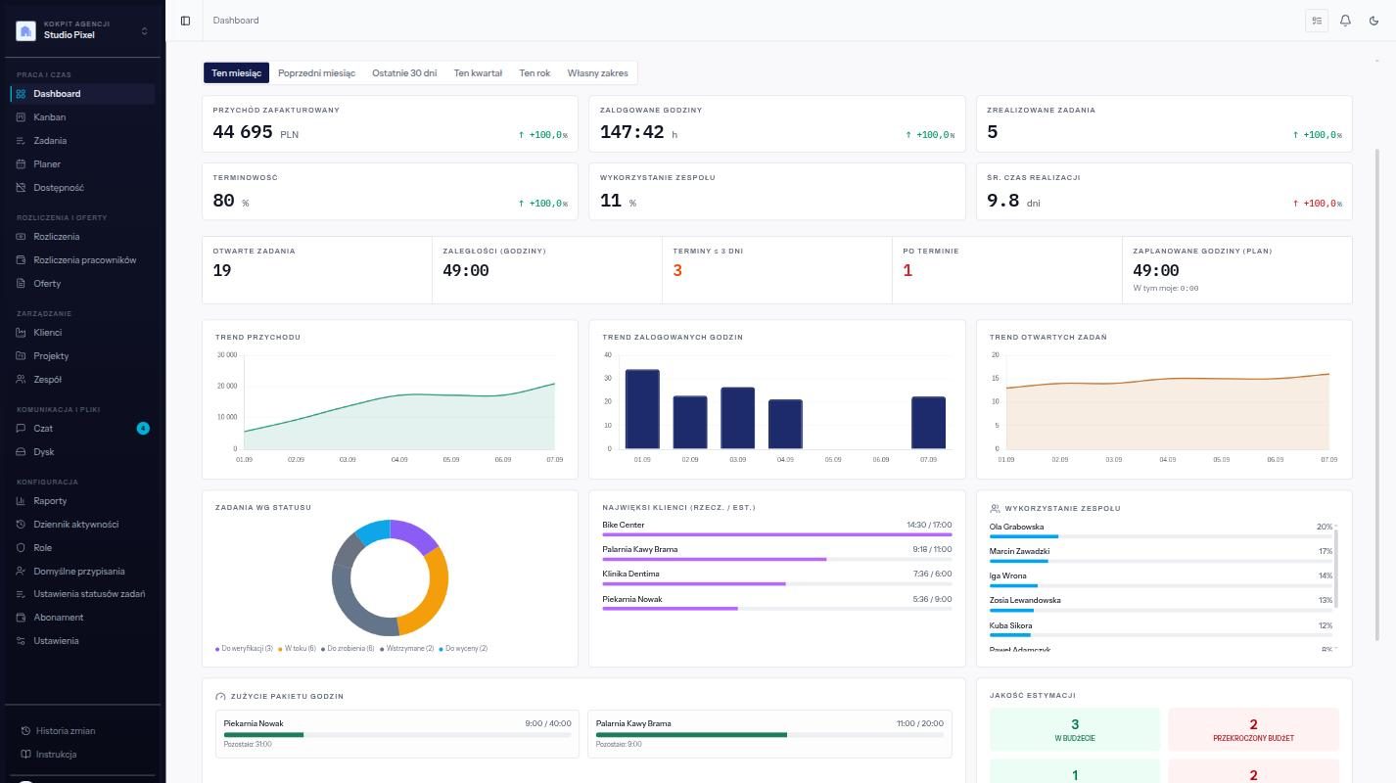Viewport: 1396px width, 783px height.
Task: Open Role settings
Action: 82,548
